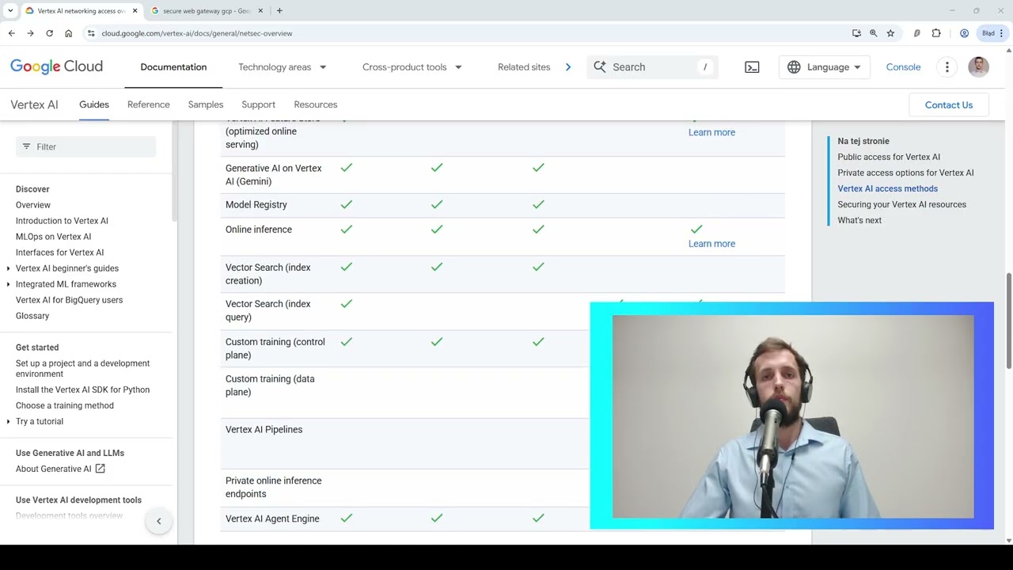Switch to the secure web gateway gcp tab
Screen dimensions: 1013x570
207,11
